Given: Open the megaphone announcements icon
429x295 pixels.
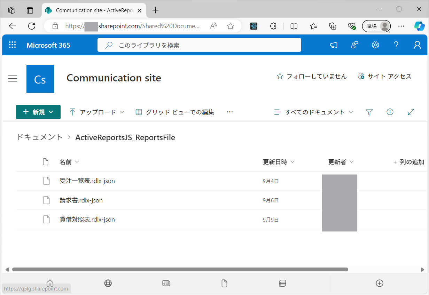Looking at the screenshot, I should [x=334, y=45].
